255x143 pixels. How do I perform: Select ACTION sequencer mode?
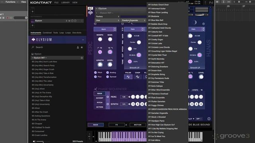(x=100, y=107)
